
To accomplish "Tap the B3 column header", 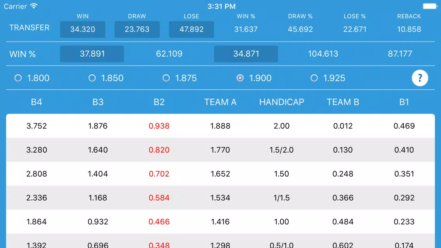I will (98, 102).
